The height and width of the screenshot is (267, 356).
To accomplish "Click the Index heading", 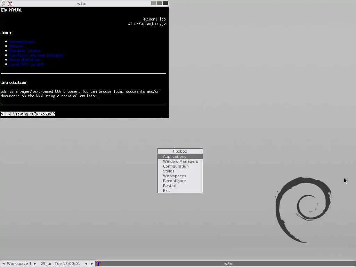I will tap(6, 33).
